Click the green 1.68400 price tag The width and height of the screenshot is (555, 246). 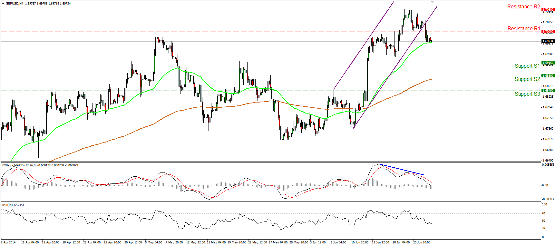point(548,91)
